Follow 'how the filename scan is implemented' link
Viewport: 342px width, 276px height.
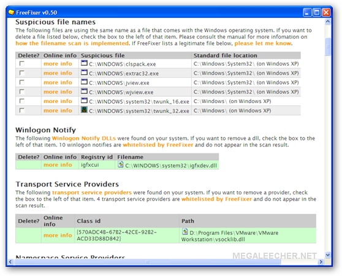pos(72,43)
